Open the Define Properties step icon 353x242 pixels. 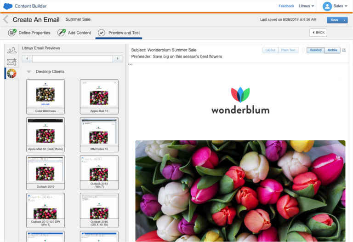(12, 33)
